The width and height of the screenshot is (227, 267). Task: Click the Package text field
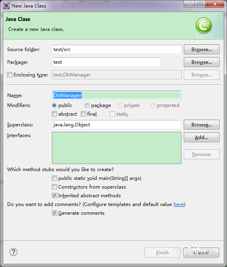[106, 62]
